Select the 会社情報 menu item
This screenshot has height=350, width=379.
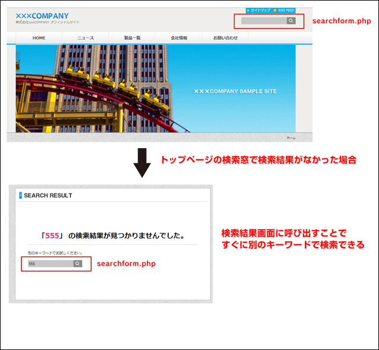pos(179,38)
